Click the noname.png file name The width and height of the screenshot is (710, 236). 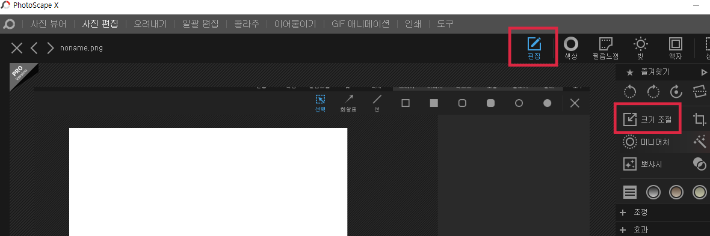[81, 48]
